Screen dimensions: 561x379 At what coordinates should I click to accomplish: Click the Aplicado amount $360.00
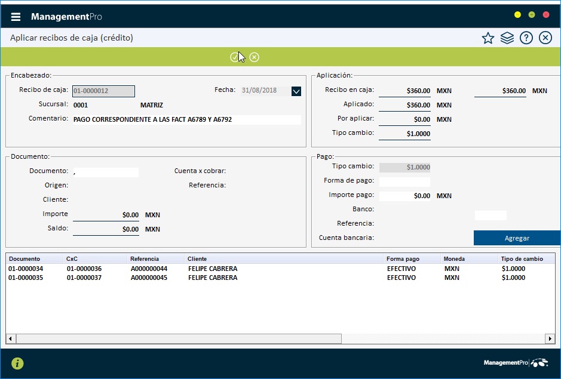418,105
